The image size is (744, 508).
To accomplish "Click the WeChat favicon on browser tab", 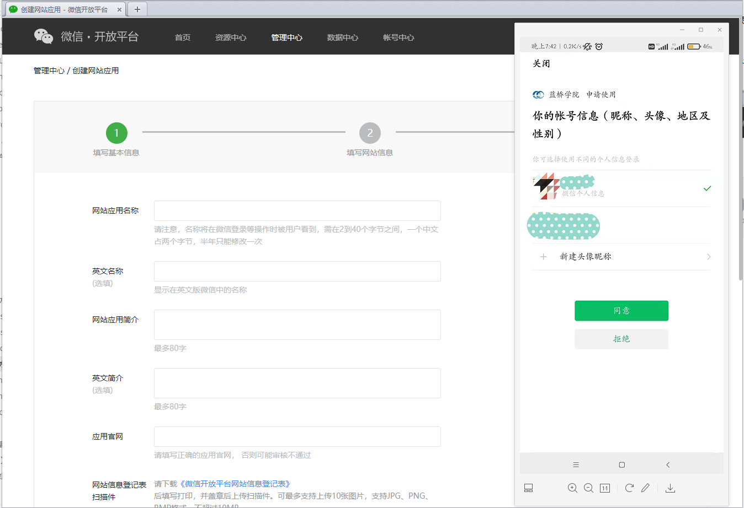I will (x=13, y=9).
